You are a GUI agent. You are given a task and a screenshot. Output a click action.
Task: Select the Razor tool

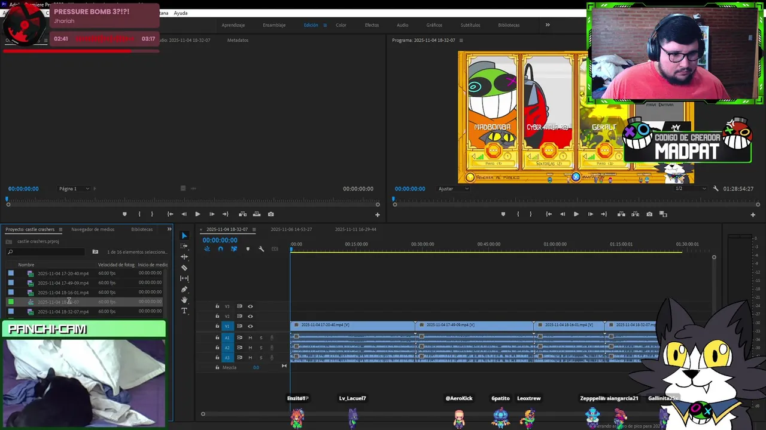[x=184, y=268]
